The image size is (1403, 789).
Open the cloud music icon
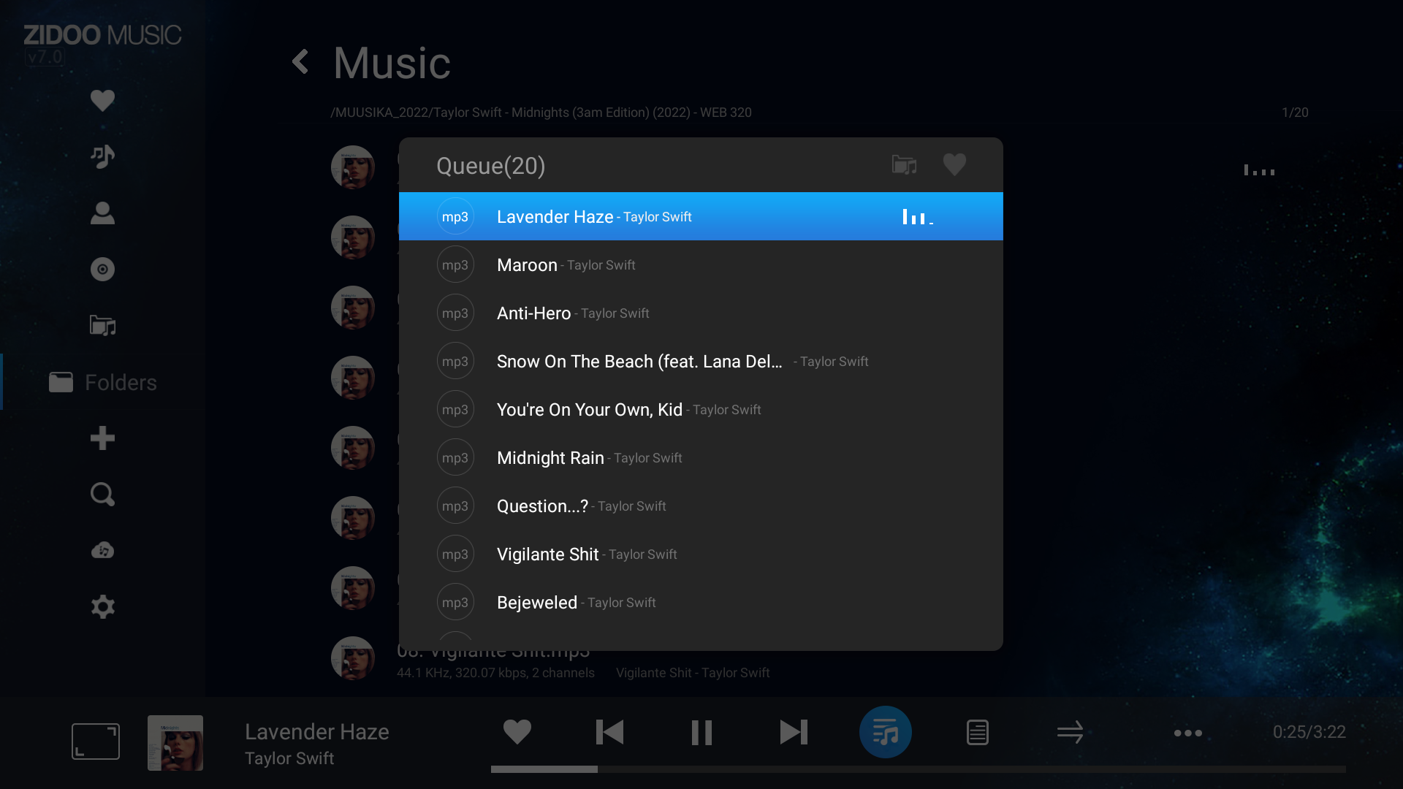coord(102,550)
